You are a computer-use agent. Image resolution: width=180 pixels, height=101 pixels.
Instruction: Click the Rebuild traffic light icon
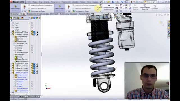(x=131, y=2)
